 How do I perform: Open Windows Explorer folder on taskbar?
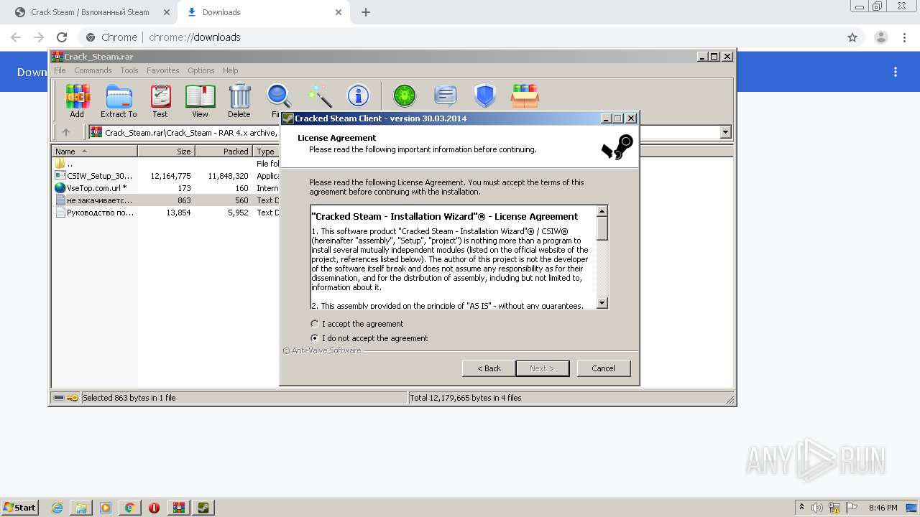81,508
